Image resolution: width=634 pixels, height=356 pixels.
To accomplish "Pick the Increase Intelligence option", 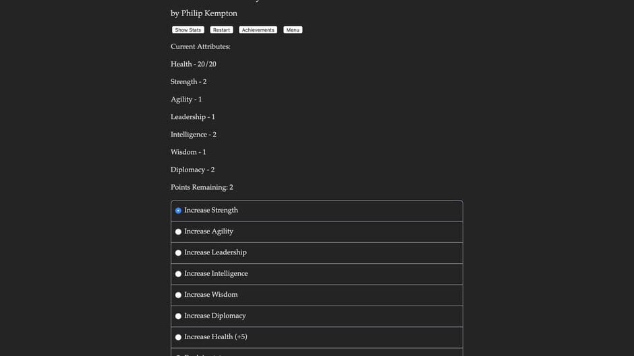I will click(x=179, y=274).
